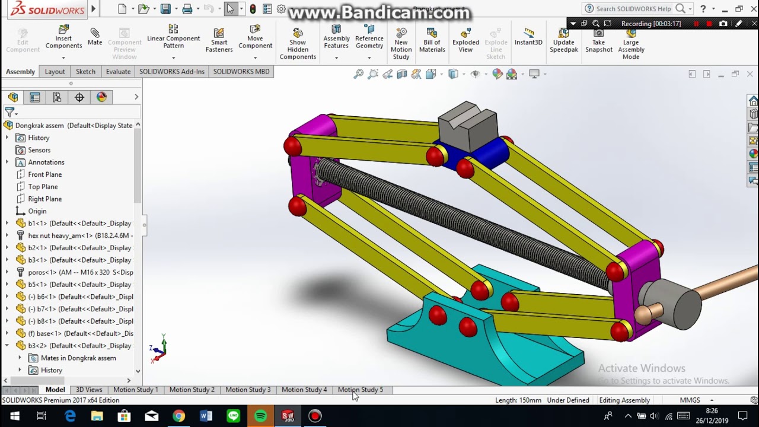
Task: Open the Options gear icon
Action: [281, 9]
